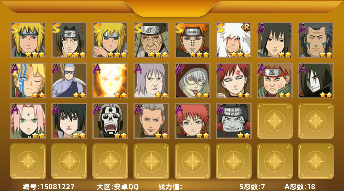Select Boruto portrait with blue face markings
This screenshot has width=344, height=191.
(x=28, y=81)
